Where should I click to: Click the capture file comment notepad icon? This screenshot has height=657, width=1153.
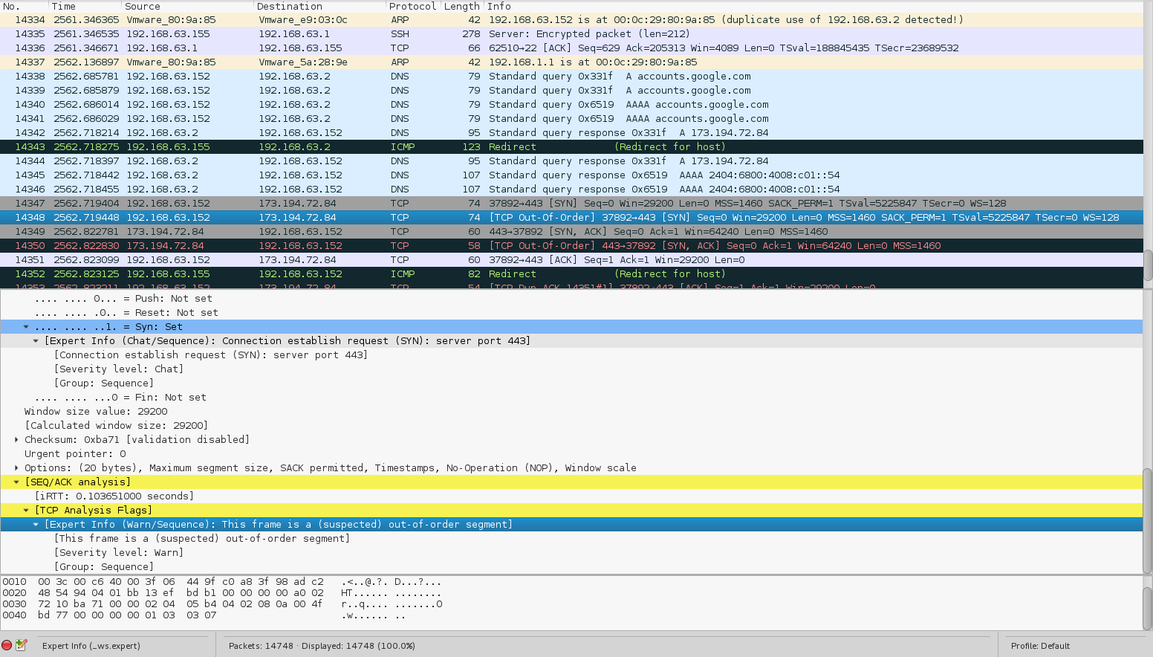click(x=22, y=645)
